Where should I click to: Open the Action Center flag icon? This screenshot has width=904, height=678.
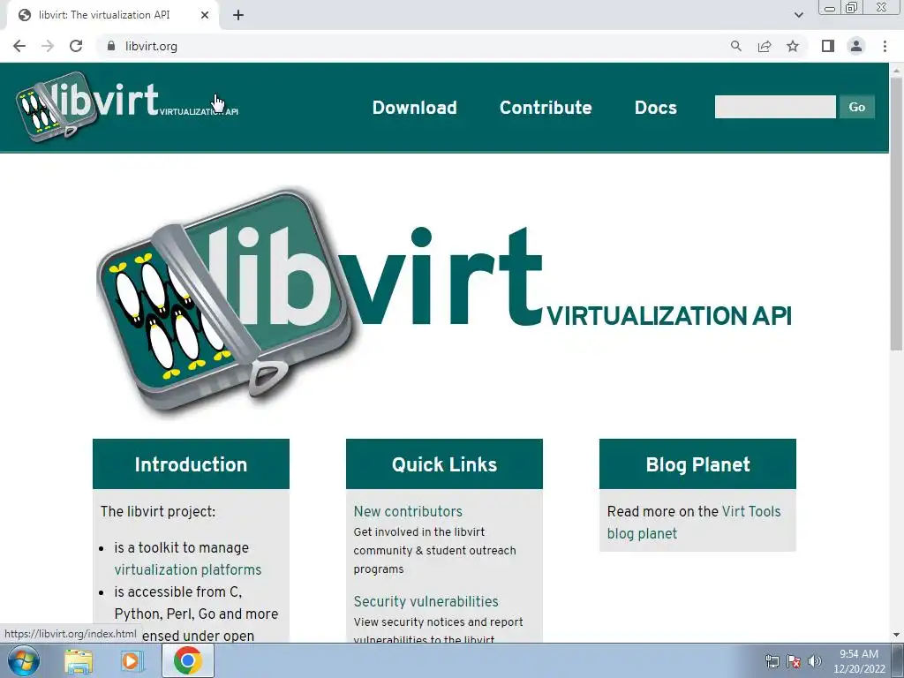pyautogui.click(x=794, y=661)
